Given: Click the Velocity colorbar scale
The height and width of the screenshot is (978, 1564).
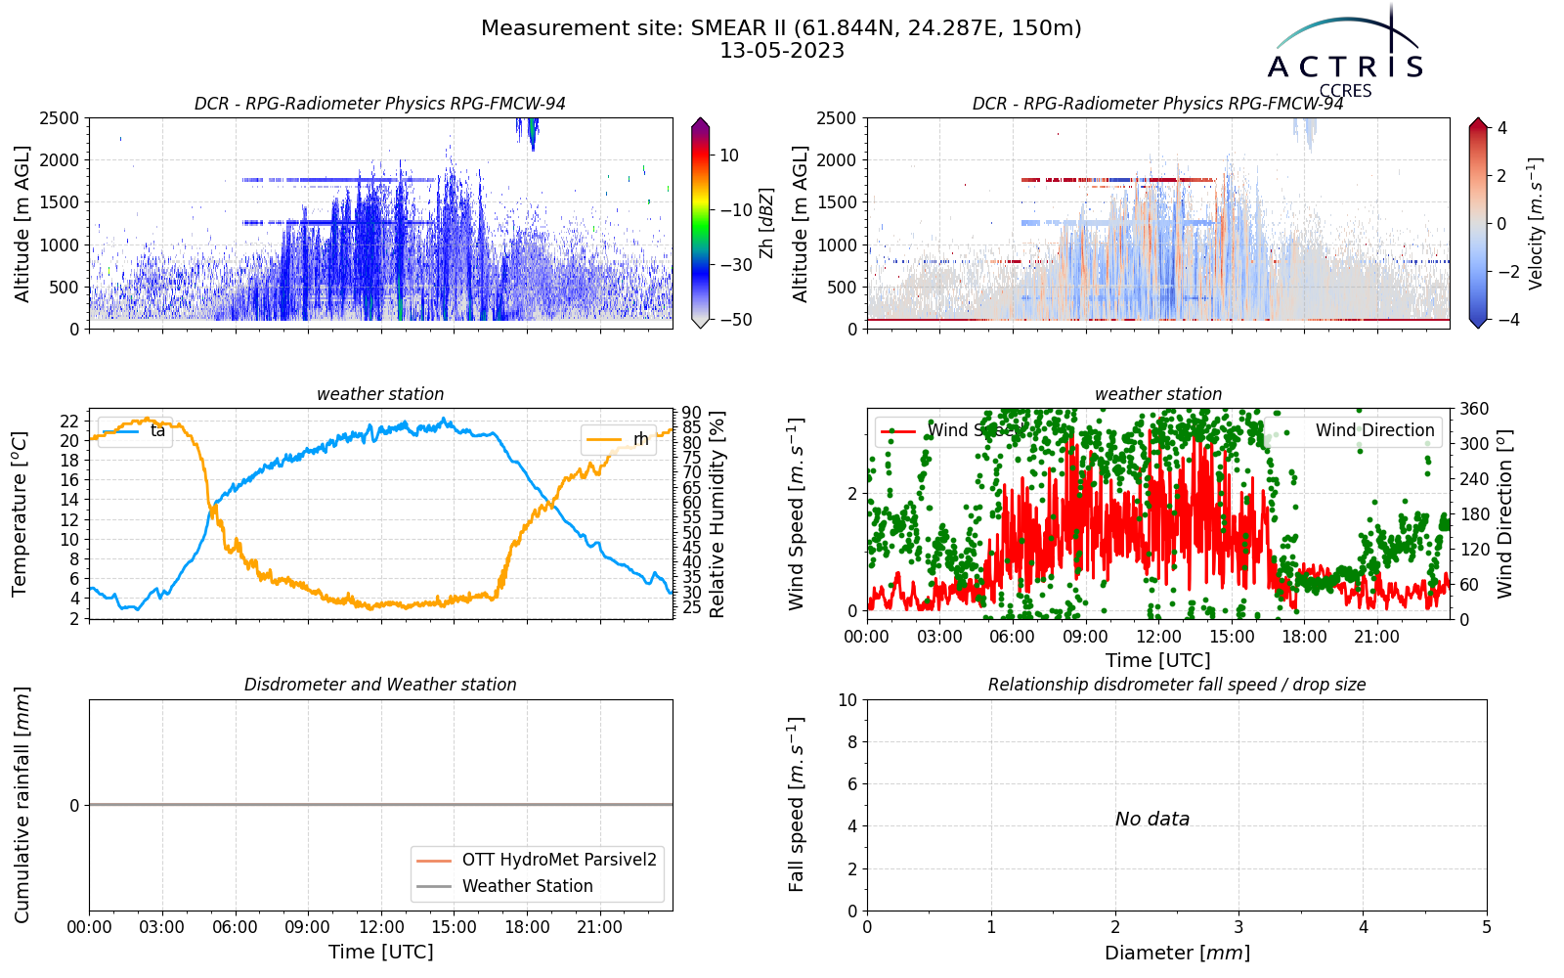Looking at the screenshot, I should (1478, 223).
